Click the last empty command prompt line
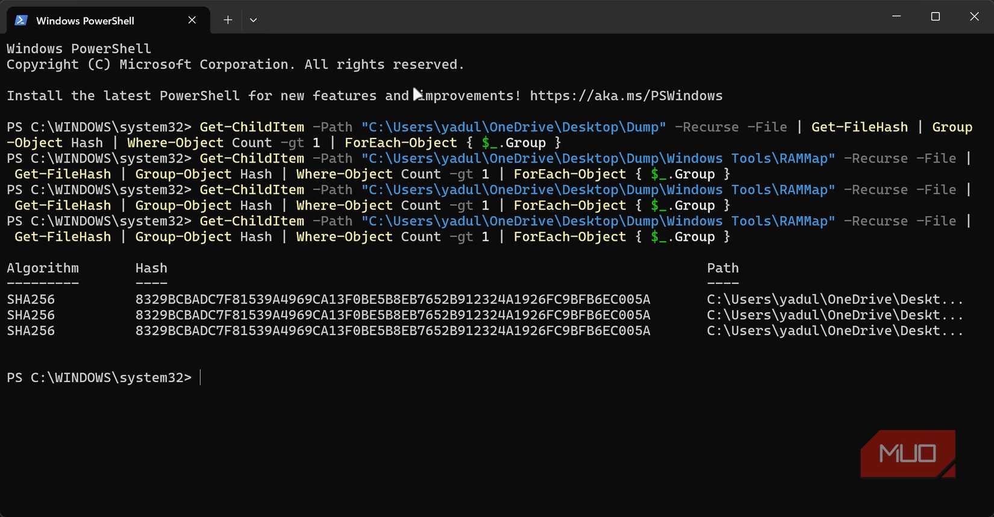Screen dimensions: 994x517 [104, 377]
